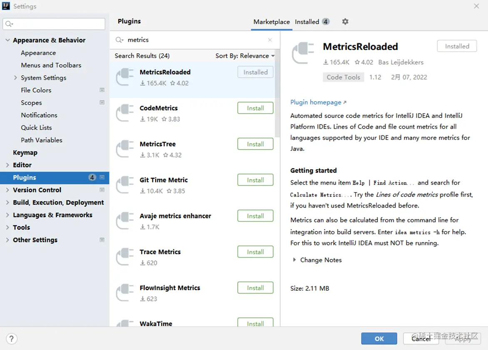Image resolution: width=488 pixels, height=350 pixels.
Task: Click the settings search magnifier icon
Action: [x=9, y=24]
